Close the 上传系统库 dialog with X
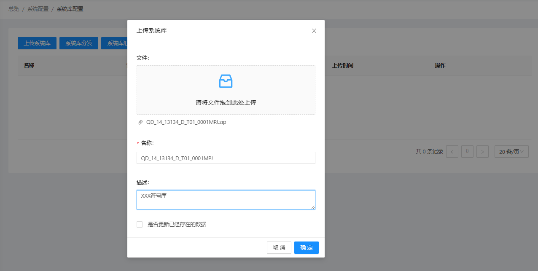538x271 pixels. 314,31
